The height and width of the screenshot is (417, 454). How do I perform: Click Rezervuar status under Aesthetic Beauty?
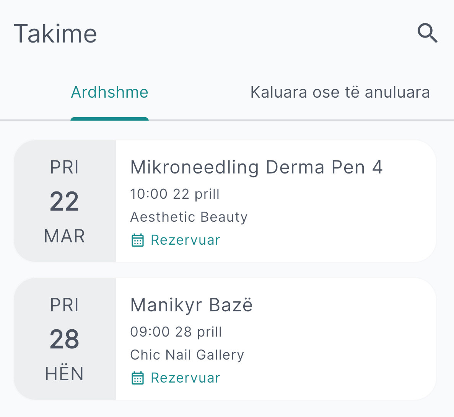click(186, 240)
